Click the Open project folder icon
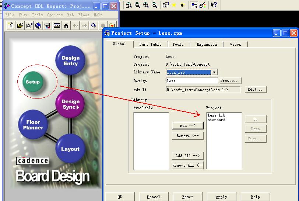Viewport: 299px width, 201px height. [20, 25]
